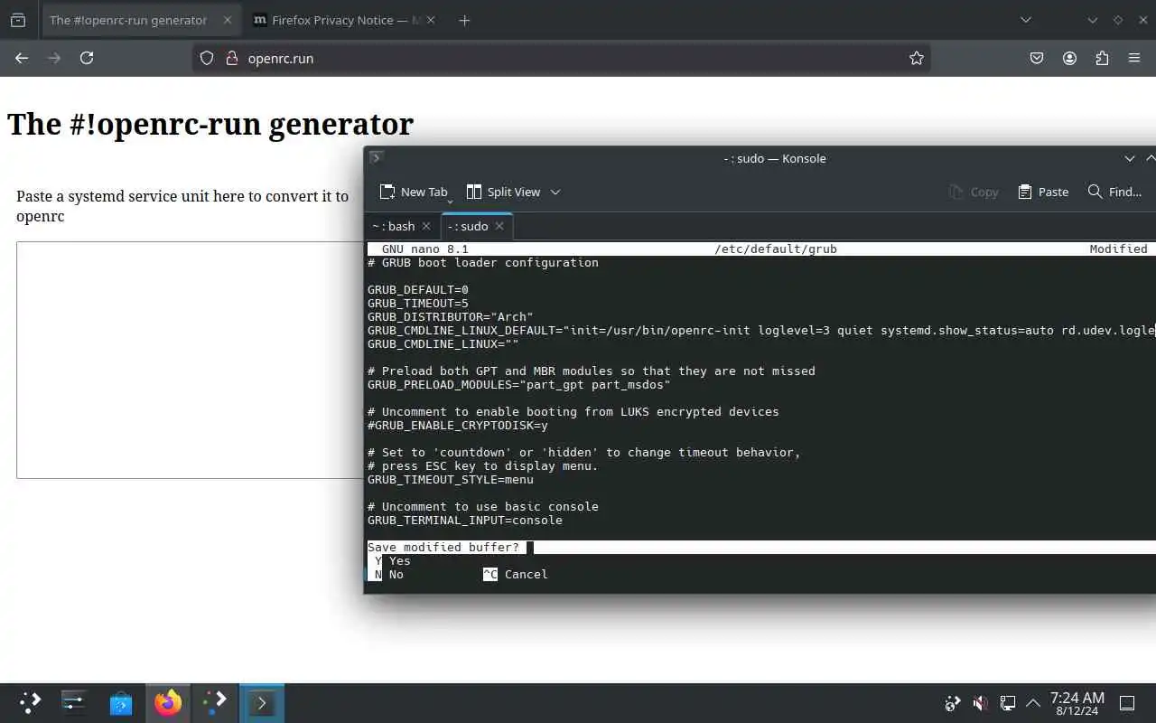This screenshot has height=723, width=1156.
Task: Switch to Firefox via taskbar icon
Action: click(167, 702)
